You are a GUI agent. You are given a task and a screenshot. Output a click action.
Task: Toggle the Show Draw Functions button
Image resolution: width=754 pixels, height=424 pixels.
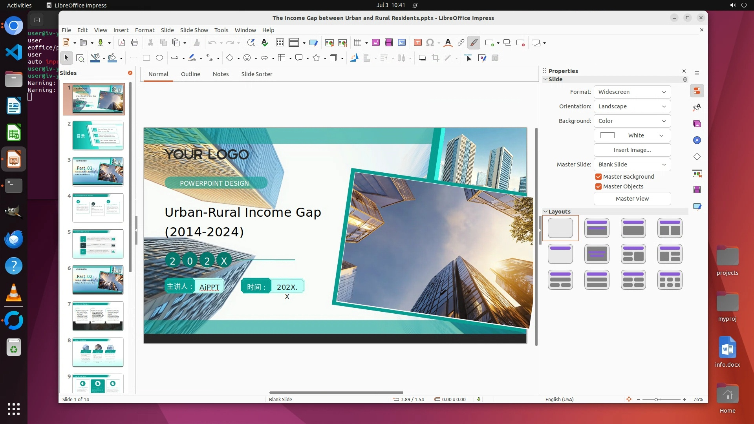474,43
